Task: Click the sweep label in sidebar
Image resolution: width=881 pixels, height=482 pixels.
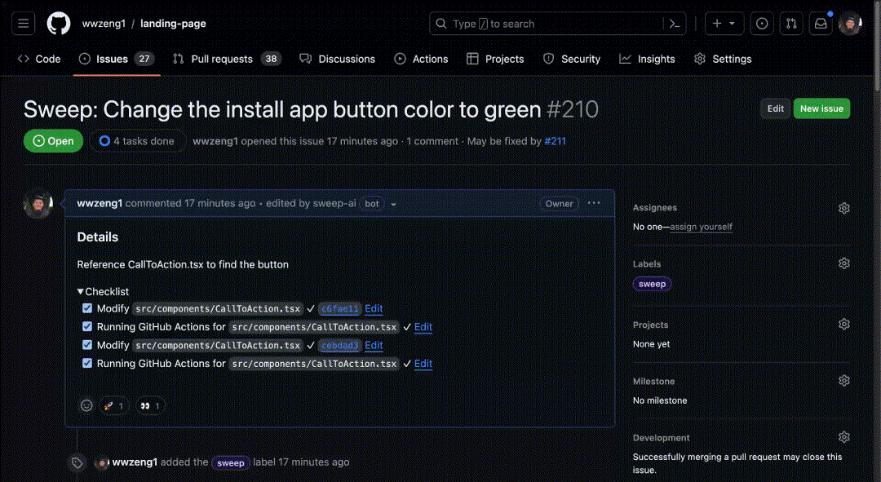Action: point(652,284)
